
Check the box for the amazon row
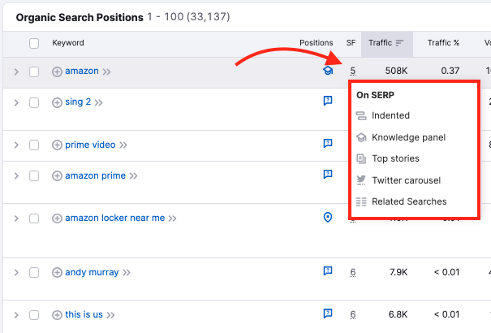[x=34, y=71]
